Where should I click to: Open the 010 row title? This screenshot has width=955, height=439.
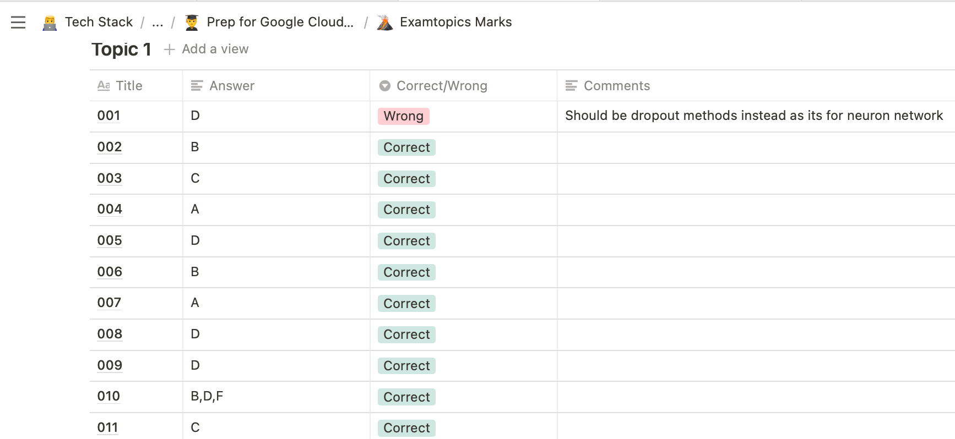pyautogui.click(x=108, y=396)
